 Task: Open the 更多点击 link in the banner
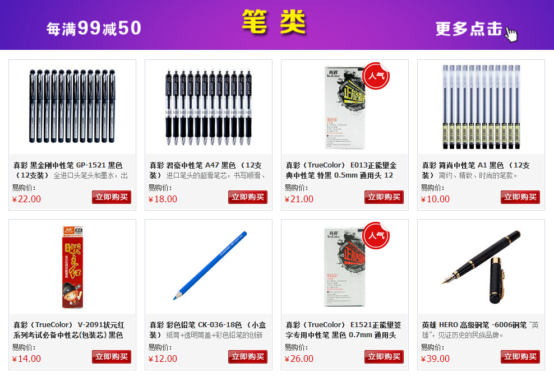(469, 29)
